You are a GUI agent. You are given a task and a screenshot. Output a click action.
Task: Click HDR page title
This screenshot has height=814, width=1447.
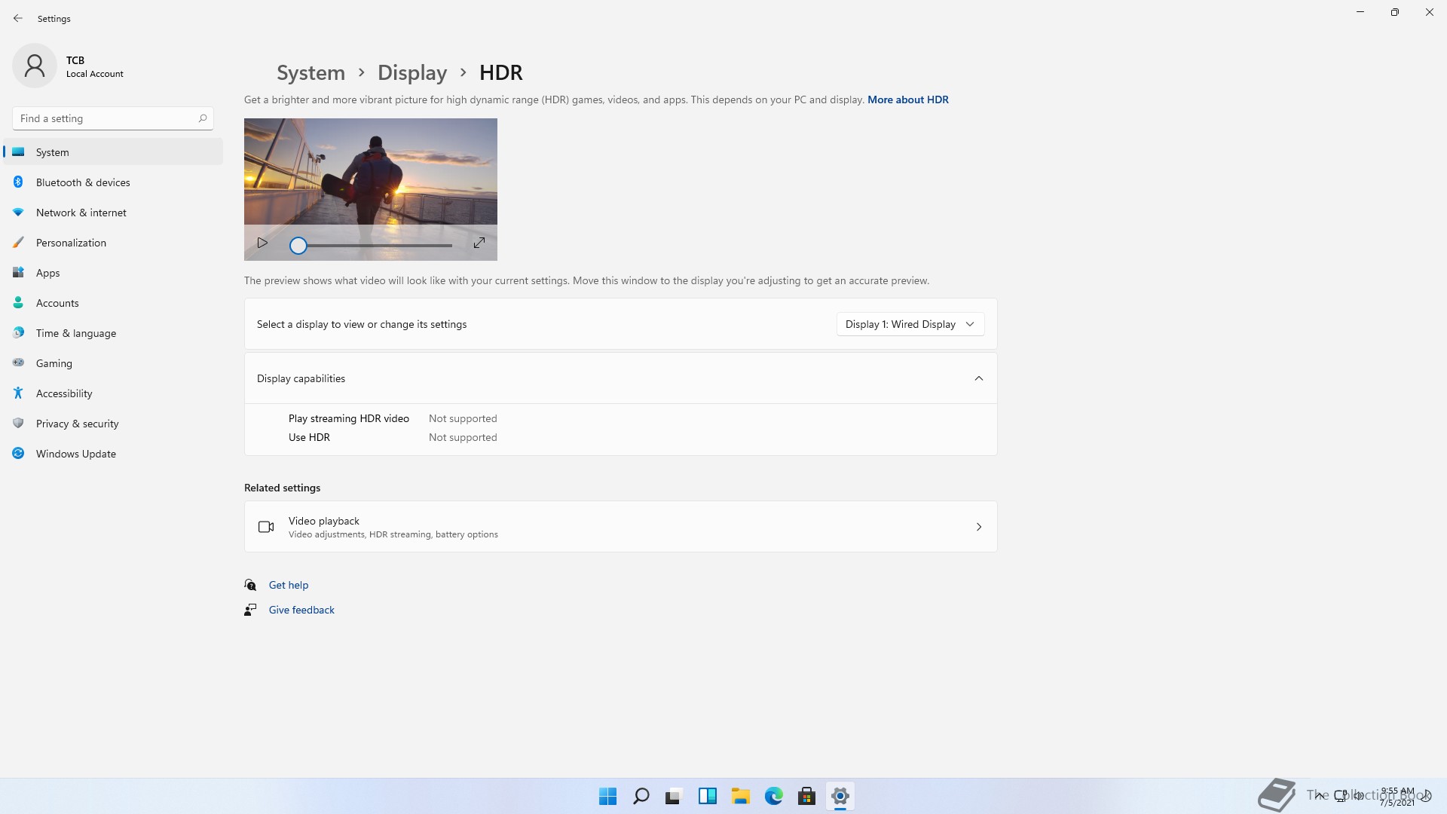point(501,72)
